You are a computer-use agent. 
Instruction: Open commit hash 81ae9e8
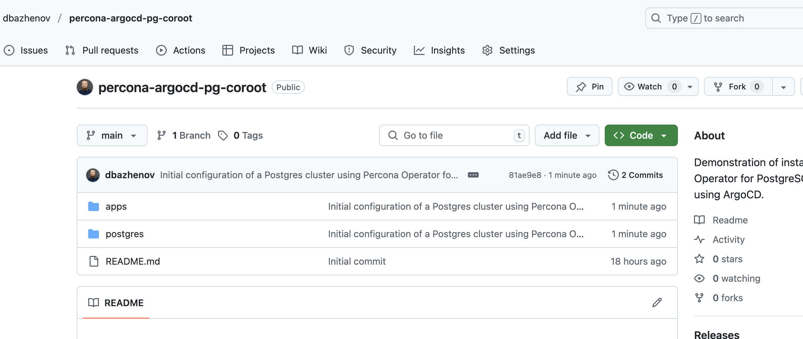(525, 175)
